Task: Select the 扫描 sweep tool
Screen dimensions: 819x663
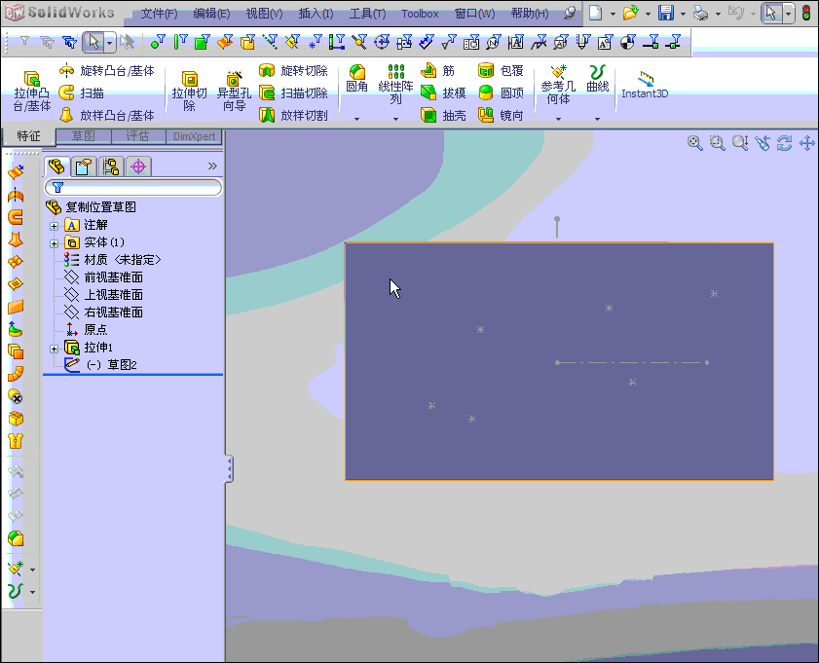Action: [x=81, y=92]
